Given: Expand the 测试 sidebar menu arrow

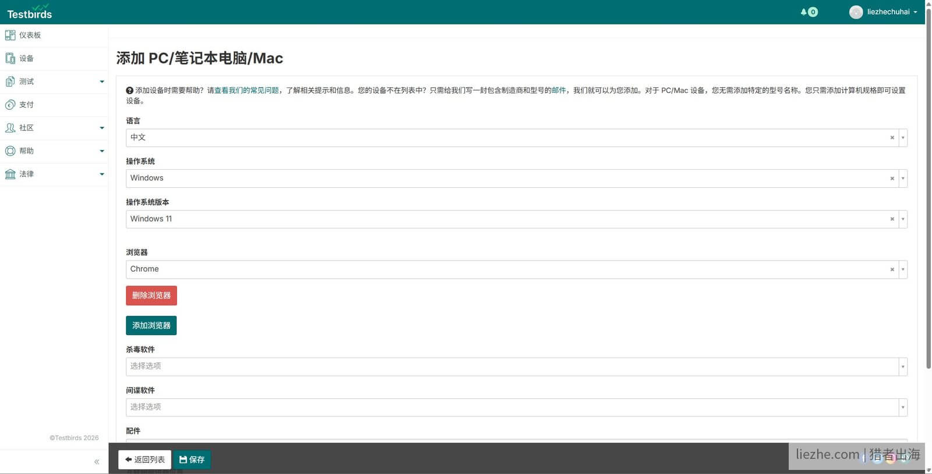Looking at the screenshot, I should click(x=102, y=81).
